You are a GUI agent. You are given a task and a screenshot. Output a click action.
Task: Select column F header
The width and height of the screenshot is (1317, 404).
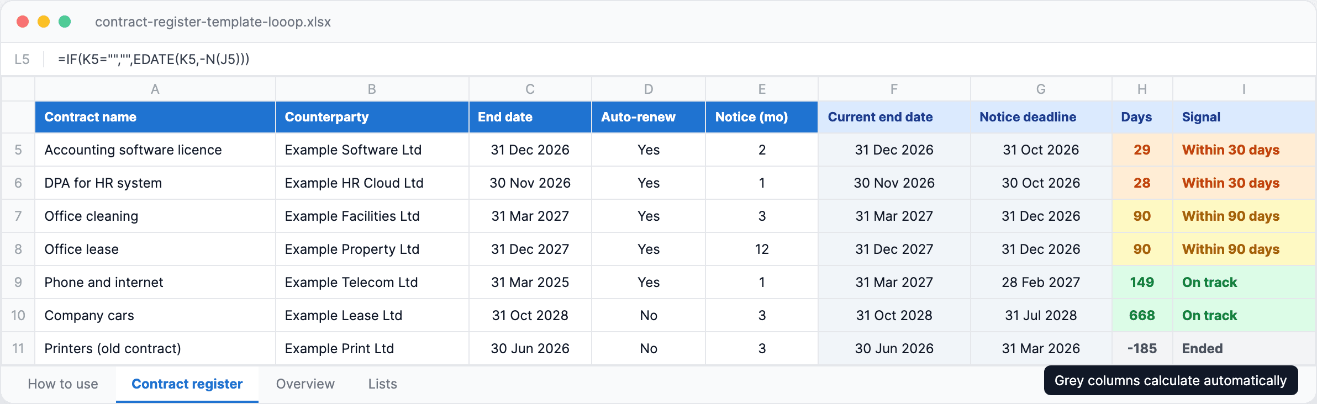point(894,89)
